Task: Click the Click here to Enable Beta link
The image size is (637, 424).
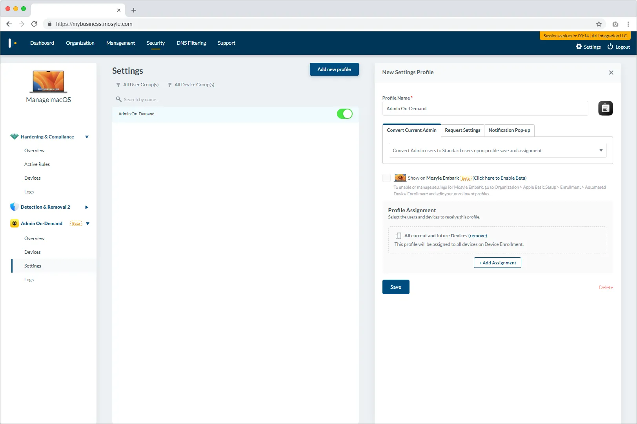Action: 499,178
